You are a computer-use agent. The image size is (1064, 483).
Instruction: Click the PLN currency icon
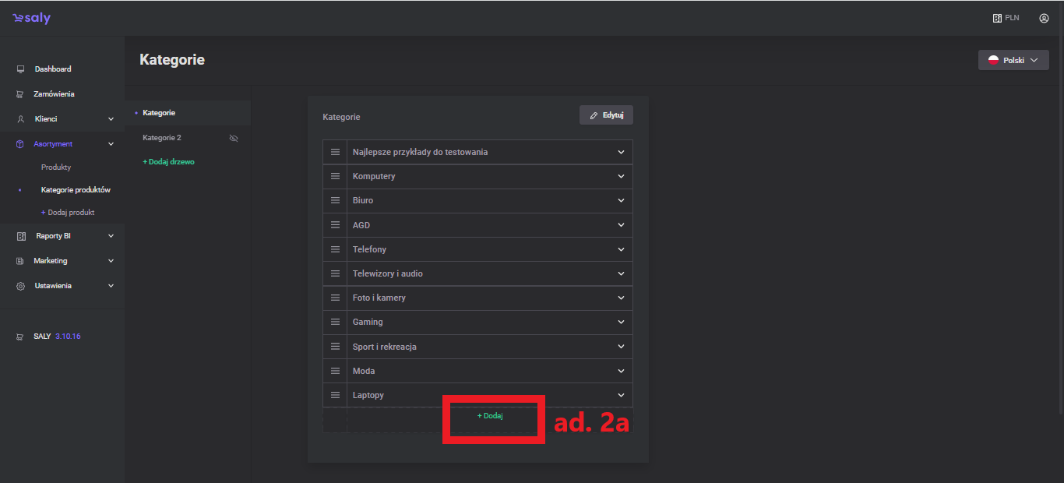pos(997,18)
